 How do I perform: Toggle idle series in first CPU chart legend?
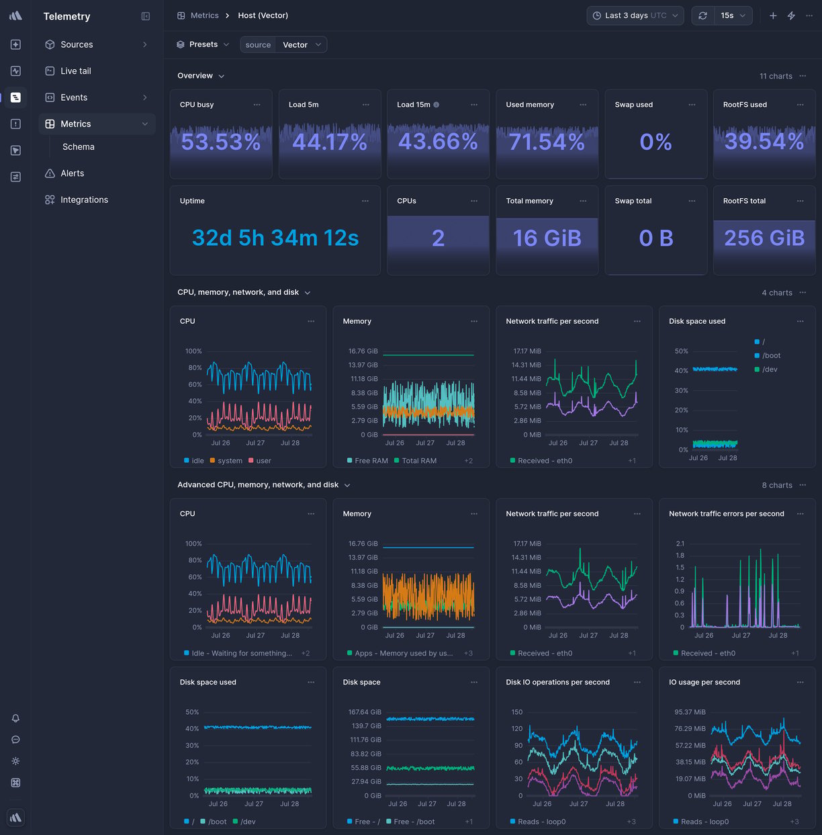[x=194, y=461]
